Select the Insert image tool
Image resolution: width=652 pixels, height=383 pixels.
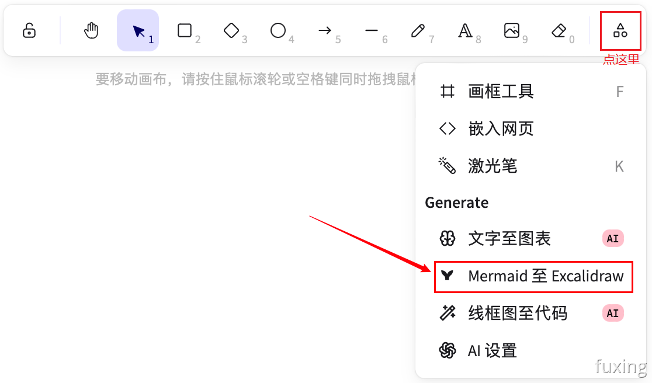click(512, 30)
